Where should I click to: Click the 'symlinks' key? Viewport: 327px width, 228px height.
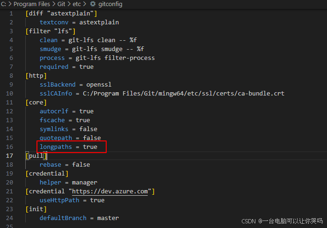[54, 129]
